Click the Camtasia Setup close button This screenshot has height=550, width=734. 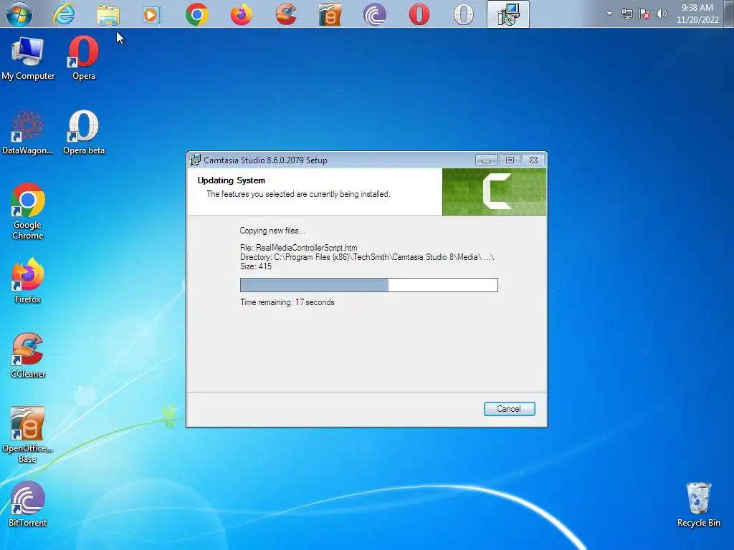pos(533,160)
